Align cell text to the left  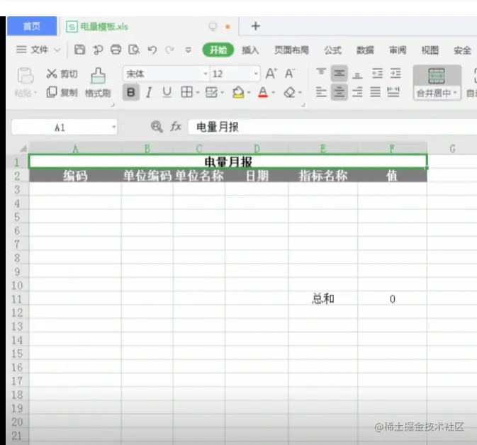[321, 92]
